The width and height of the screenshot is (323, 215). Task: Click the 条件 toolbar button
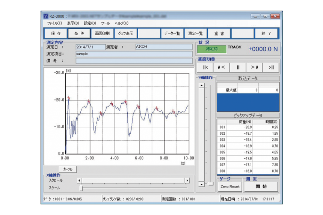pos(79,33)
